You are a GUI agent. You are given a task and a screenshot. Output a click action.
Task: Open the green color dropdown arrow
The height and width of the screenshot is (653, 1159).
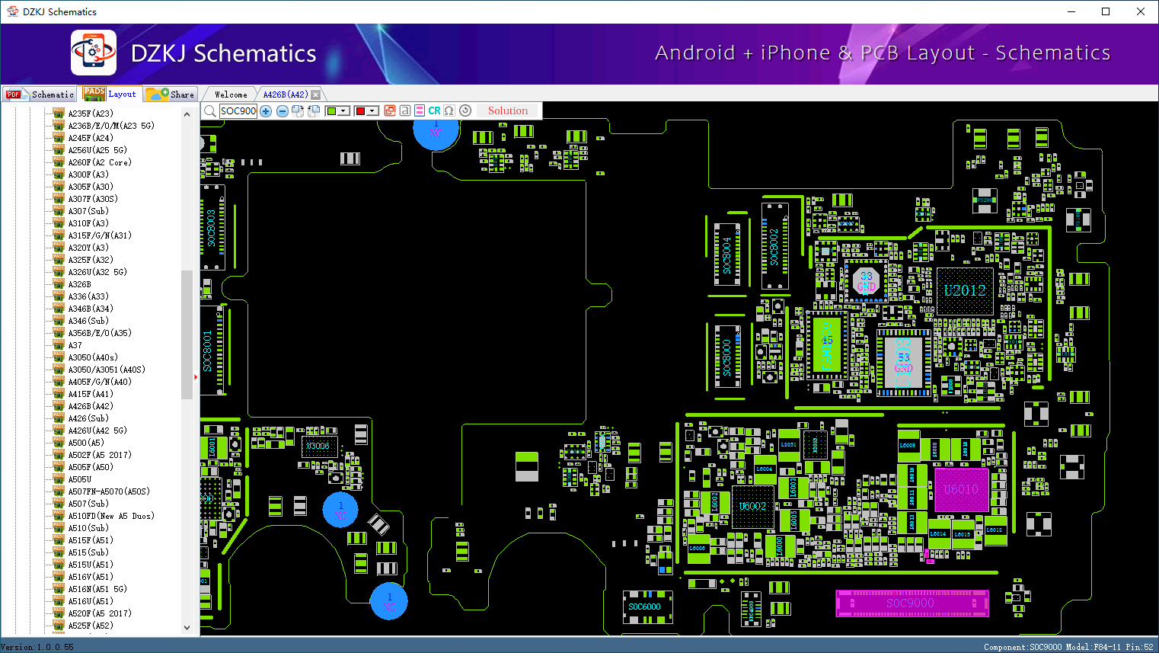(x=344, y=111)
